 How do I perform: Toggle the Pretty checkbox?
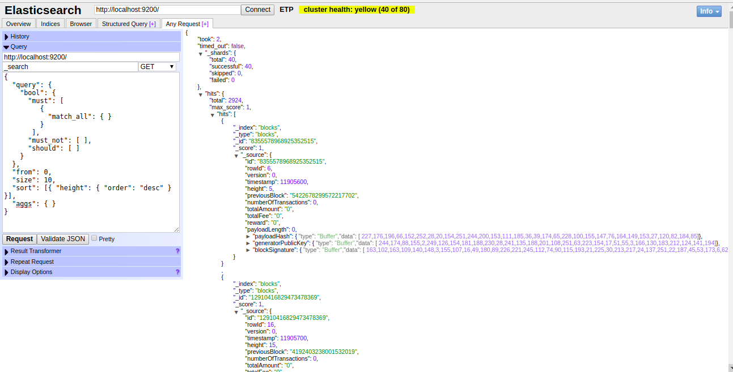click(94, 238)
